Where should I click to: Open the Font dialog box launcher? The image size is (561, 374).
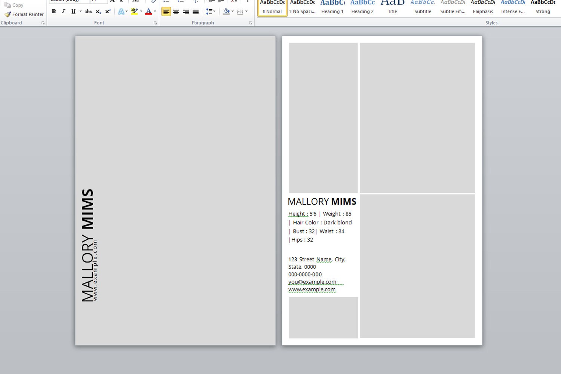pyautogui.click(x=155, y=23)
